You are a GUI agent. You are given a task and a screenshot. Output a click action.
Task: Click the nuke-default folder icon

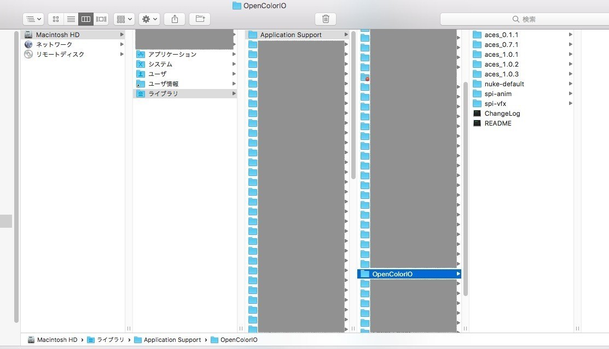(x=477, y=84)
